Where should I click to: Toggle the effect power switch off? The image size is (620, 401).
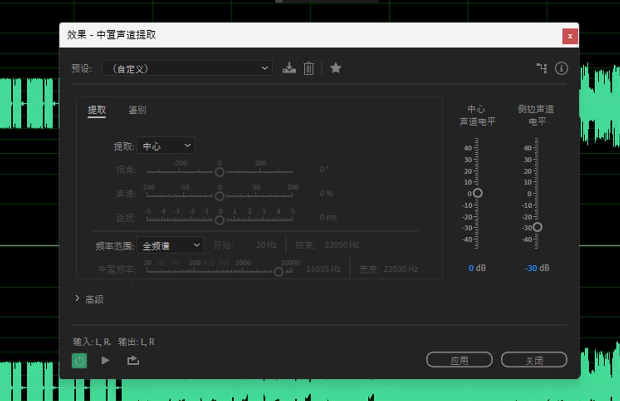(x=79, y=360)
